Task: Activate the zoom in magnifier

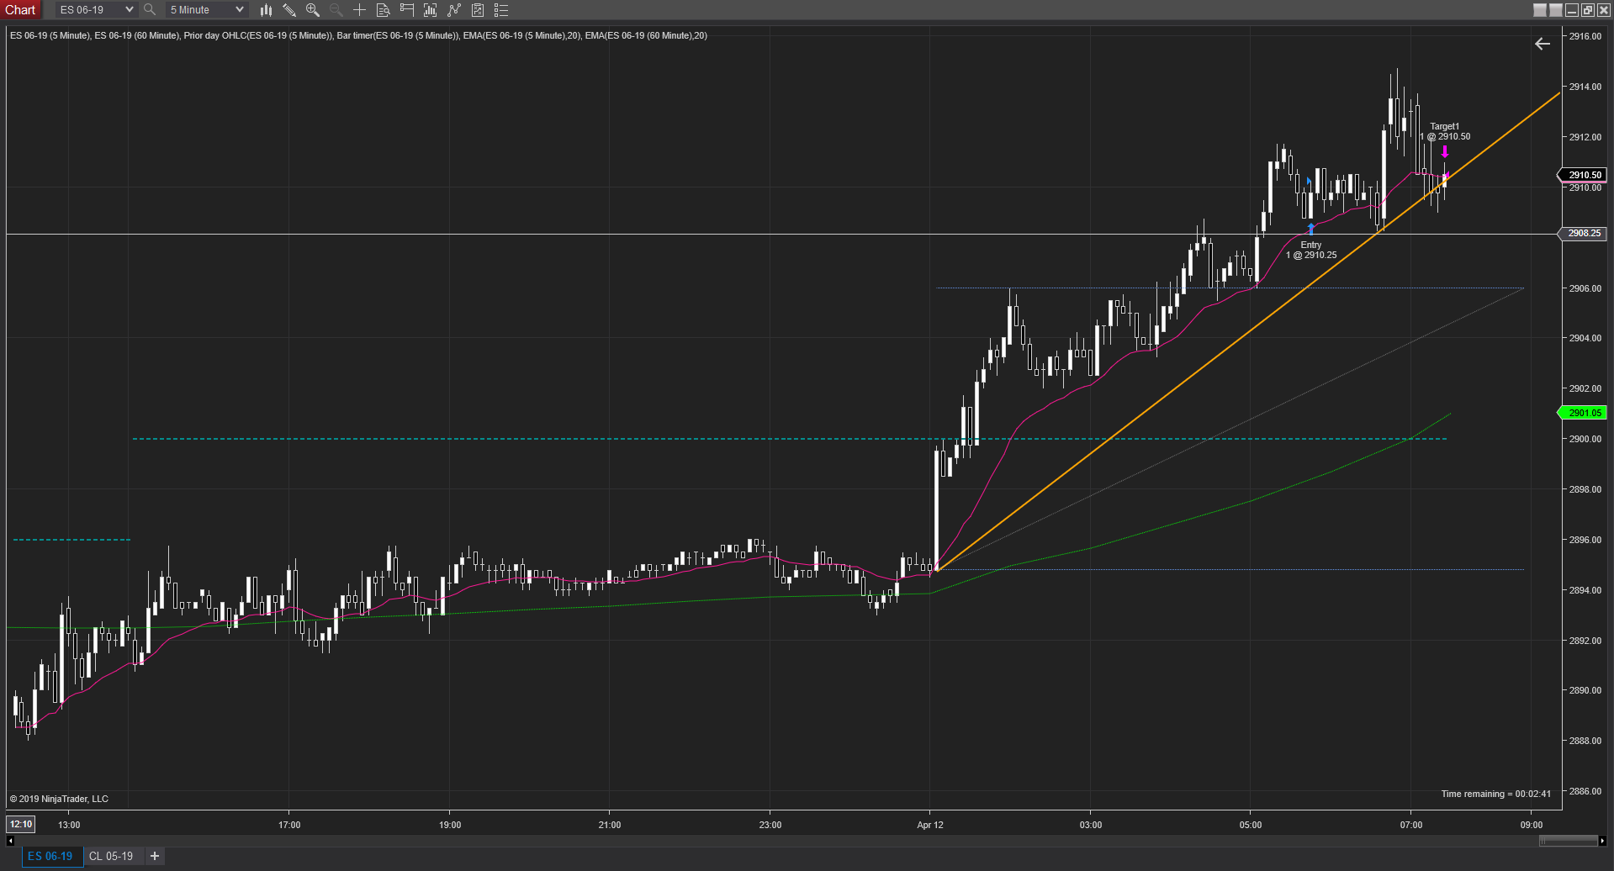Action: 313,10
